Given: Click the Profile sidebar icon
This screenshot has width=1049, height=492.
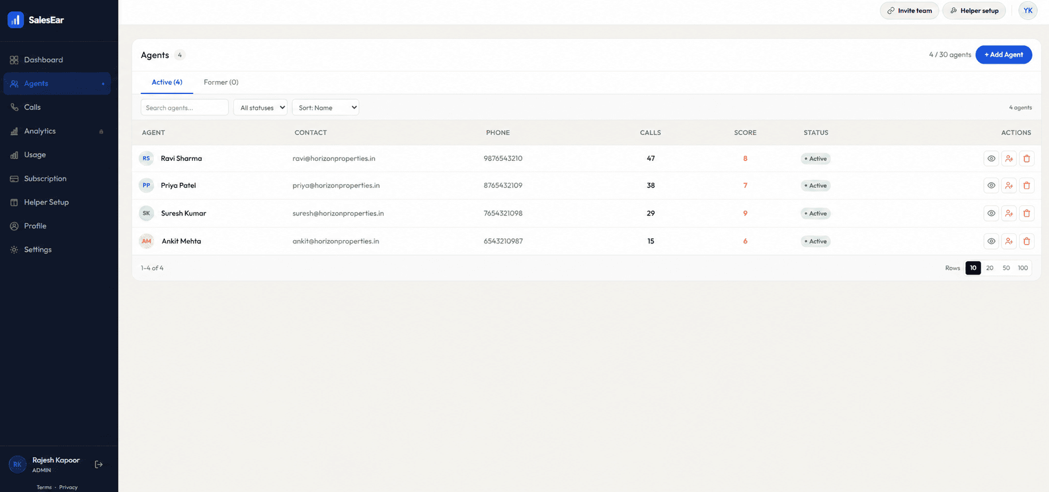Looking at the screenshot, I should point(14,226).
